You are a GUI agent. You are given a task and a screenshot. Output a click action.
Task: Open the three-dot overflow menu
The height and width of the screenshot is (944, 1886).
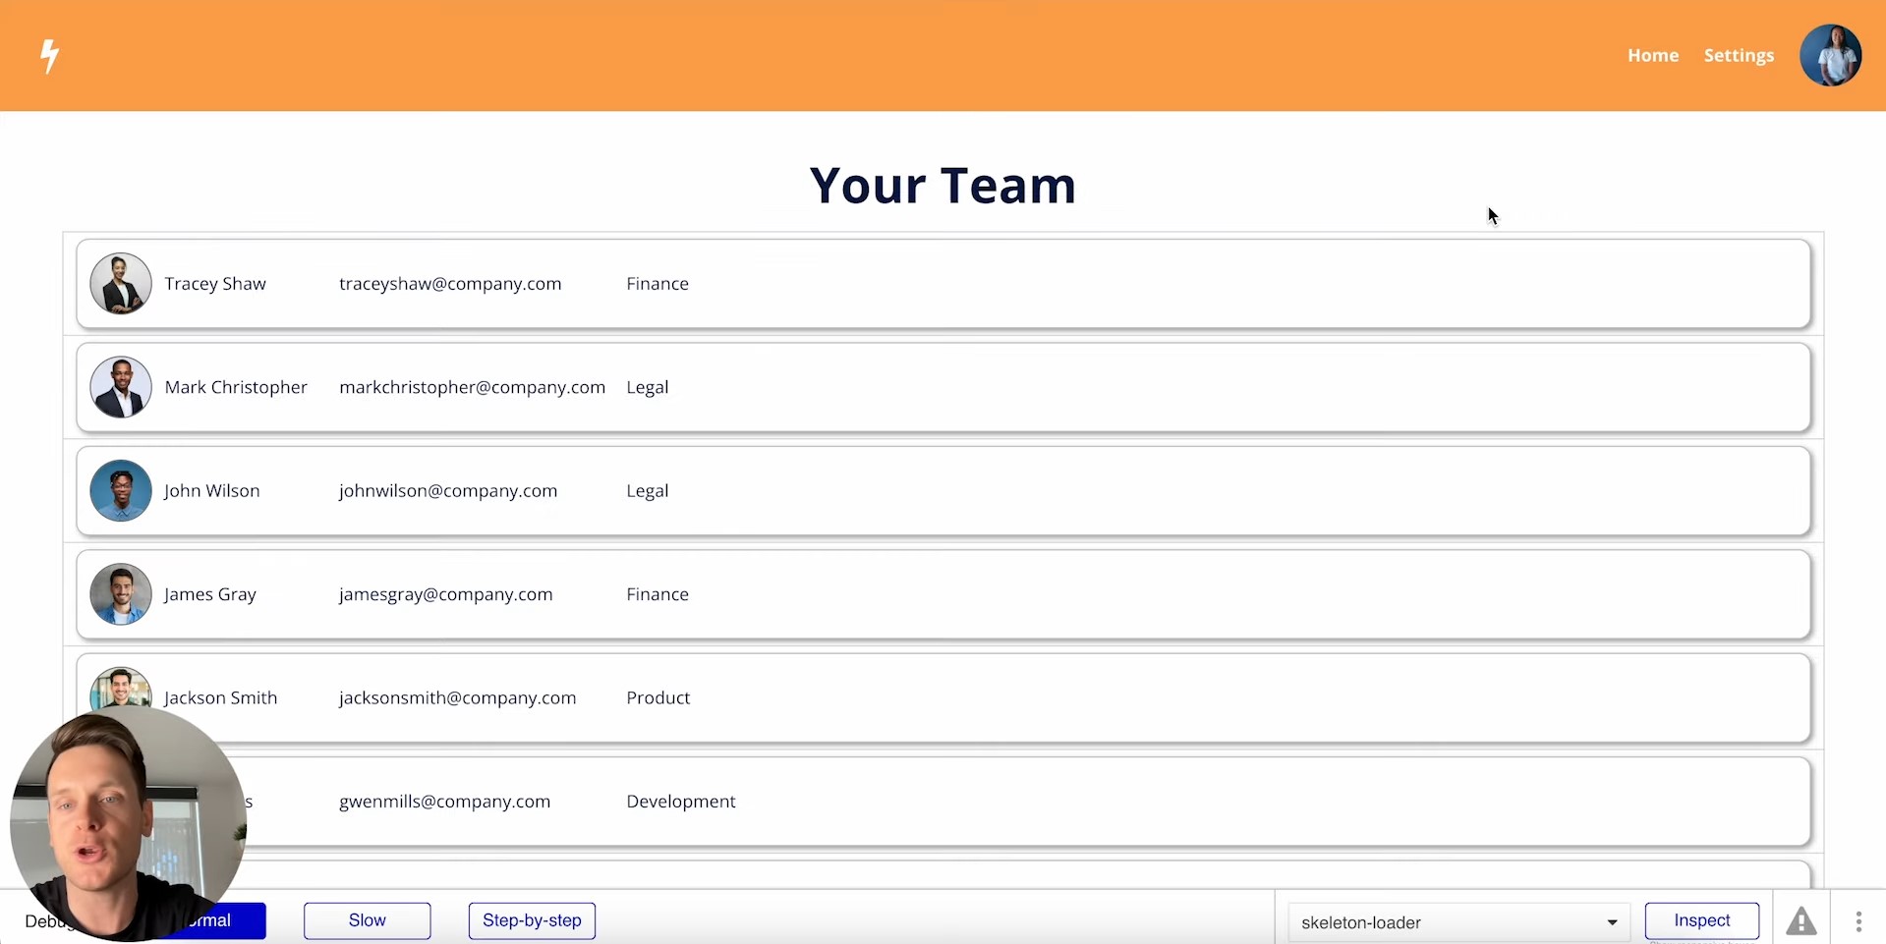1858,920
